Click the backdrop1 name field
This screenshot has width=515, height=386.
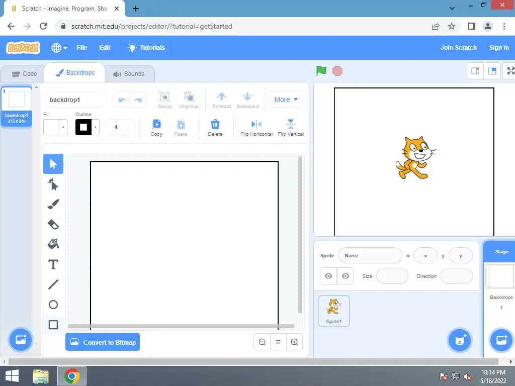coord(75,100)
